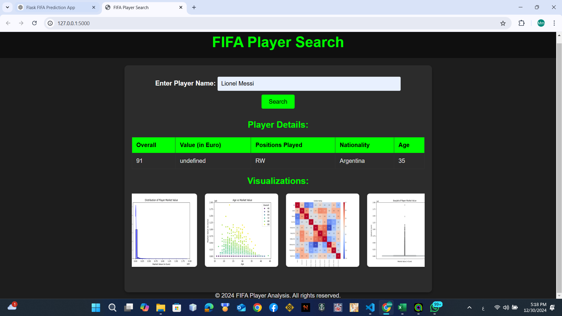The image size is (562, 316).
Task: Reload the current page
Action: pos(34,23)
